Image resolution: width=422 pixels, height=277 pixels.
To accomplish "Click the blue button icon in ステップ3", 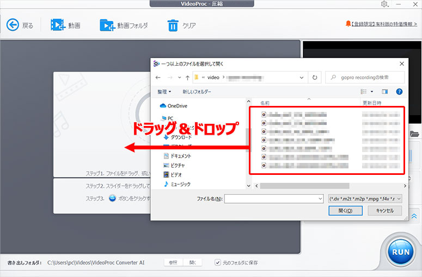I will pos(113,198).
